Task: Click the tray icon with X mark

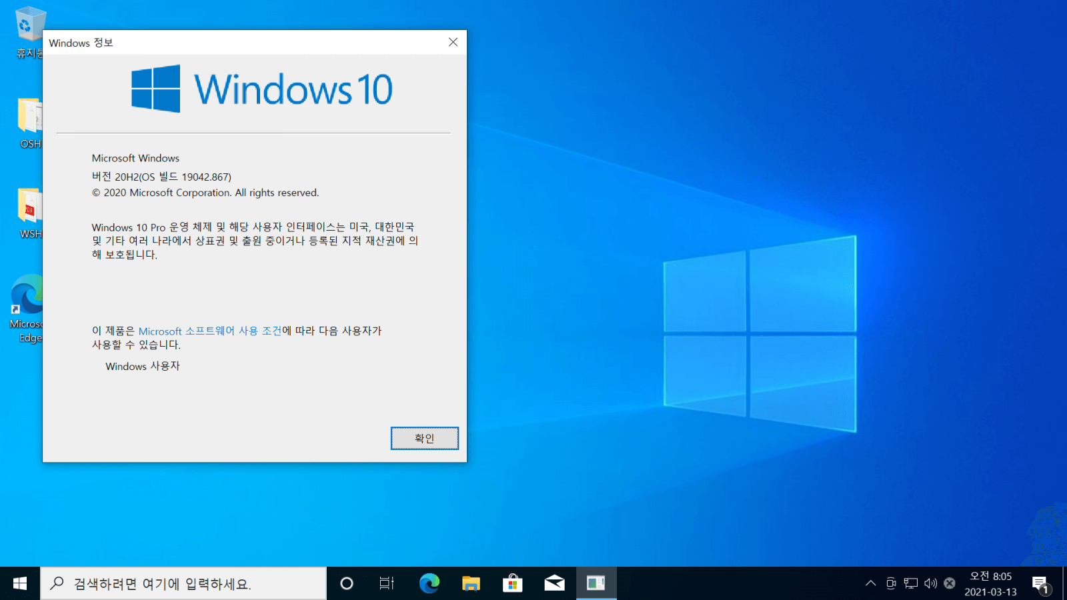Action: click(950, 583)
